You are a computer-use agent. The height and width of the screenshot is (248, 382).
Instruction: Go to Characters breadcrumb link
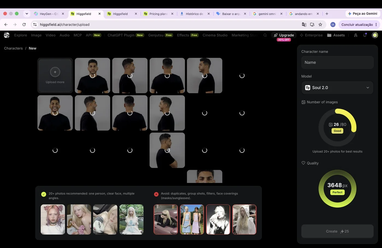tap(13, 48)
